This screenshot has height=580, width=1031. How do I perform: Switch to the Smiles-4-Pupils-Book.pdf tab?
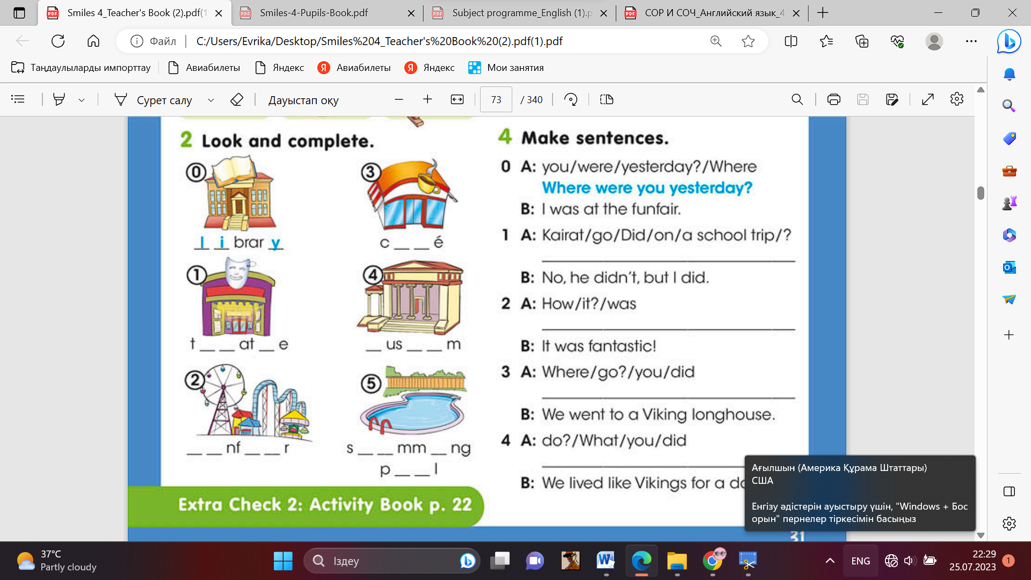[314, 13]
